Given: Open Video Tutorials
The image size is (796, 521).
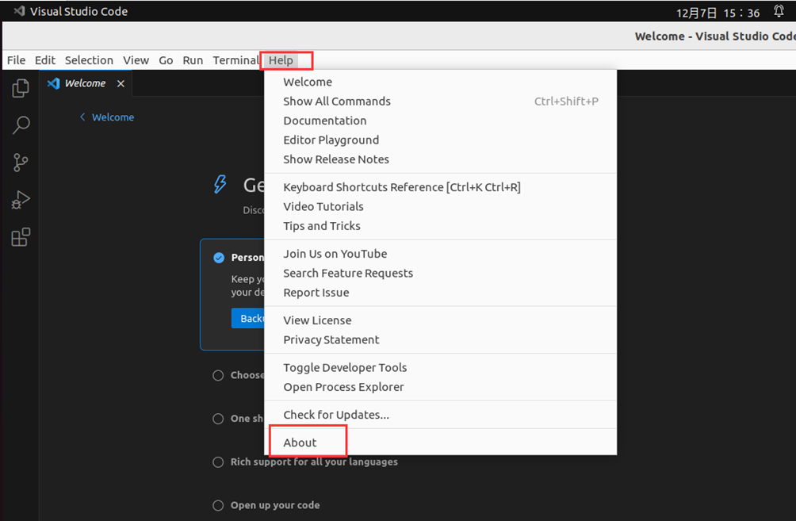Looking at the screenshot, I should click(441, 206).
